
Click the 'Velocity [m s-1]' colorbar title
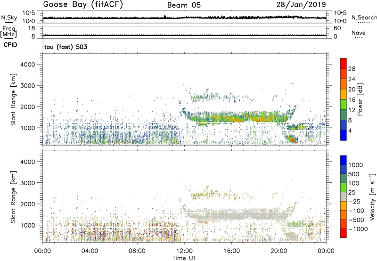(x=372, y=196)
